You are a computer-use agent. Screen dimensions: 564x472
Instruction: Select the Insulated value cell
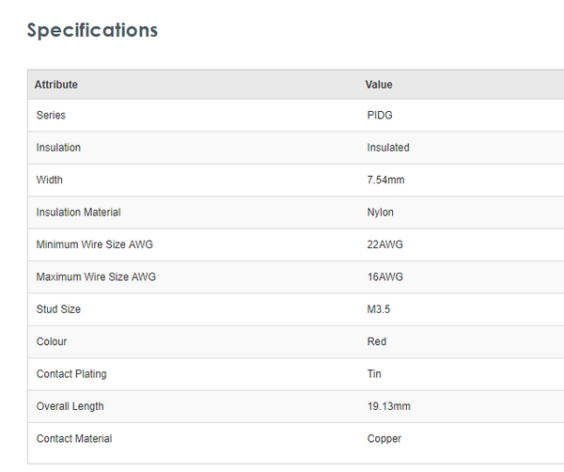(388, 148)
